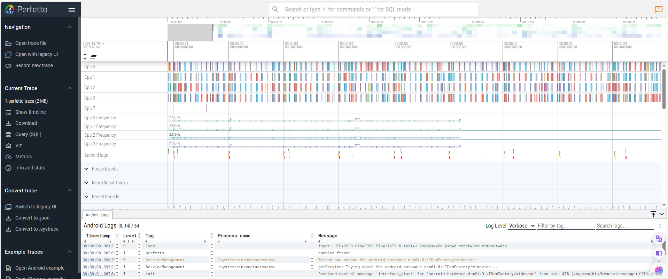
Task: Click the track list lines icon beside arrows
Action: click(93, 57)
